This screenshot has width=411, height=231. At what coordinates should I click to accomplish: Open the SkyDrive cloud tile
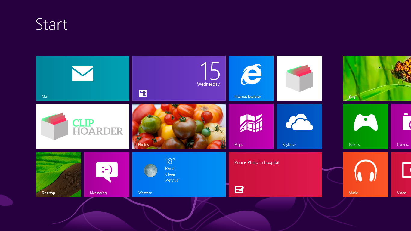(x=299, y=126)
